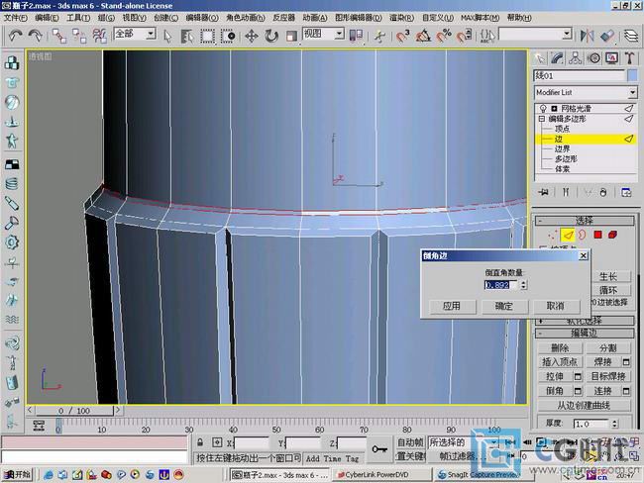The height and width of the screenshot is (483, 644).
Task: Click the Align tool icon
Action: tap(607, 36)
